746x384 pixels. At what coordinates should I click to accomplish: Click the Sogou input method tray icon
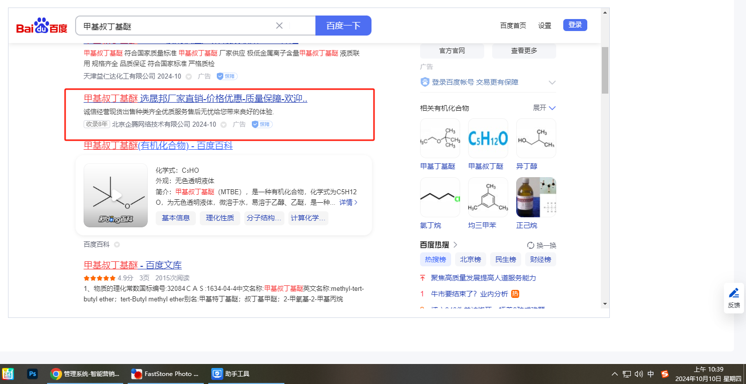(x=664, y=373)
